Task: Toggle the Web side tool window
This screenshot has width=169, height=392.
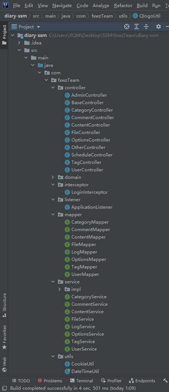Action: [x=4, y=364]
